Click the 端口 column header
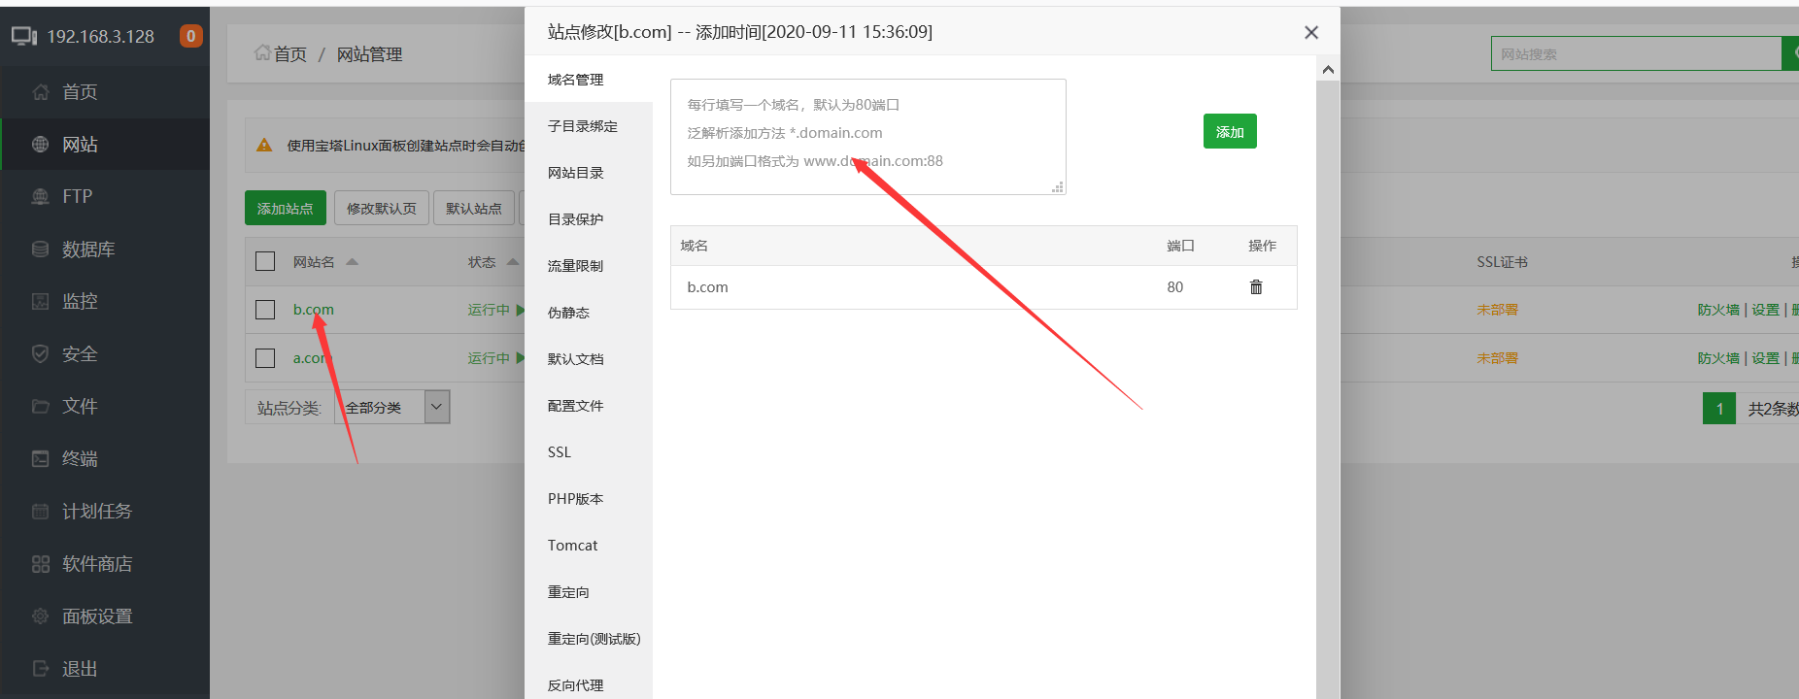This screenshot has height=699, width=1799. click(1180, 246)
